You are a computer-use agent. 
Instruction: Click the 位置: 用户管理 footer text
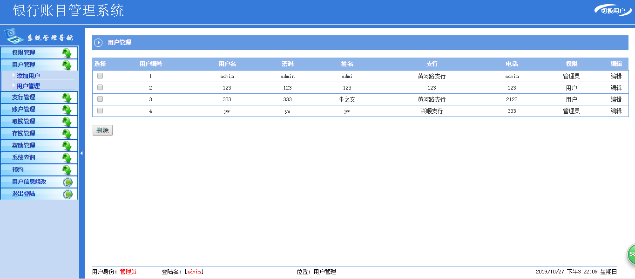pos(316,272)
